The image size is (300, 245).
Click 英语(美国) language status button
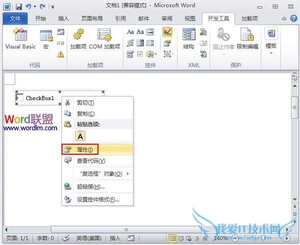tap(89, 238)
